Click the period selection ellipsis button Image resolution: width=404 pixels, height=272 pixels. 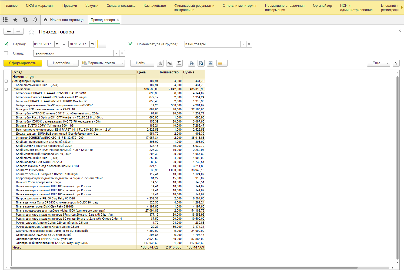coord(102,44)
